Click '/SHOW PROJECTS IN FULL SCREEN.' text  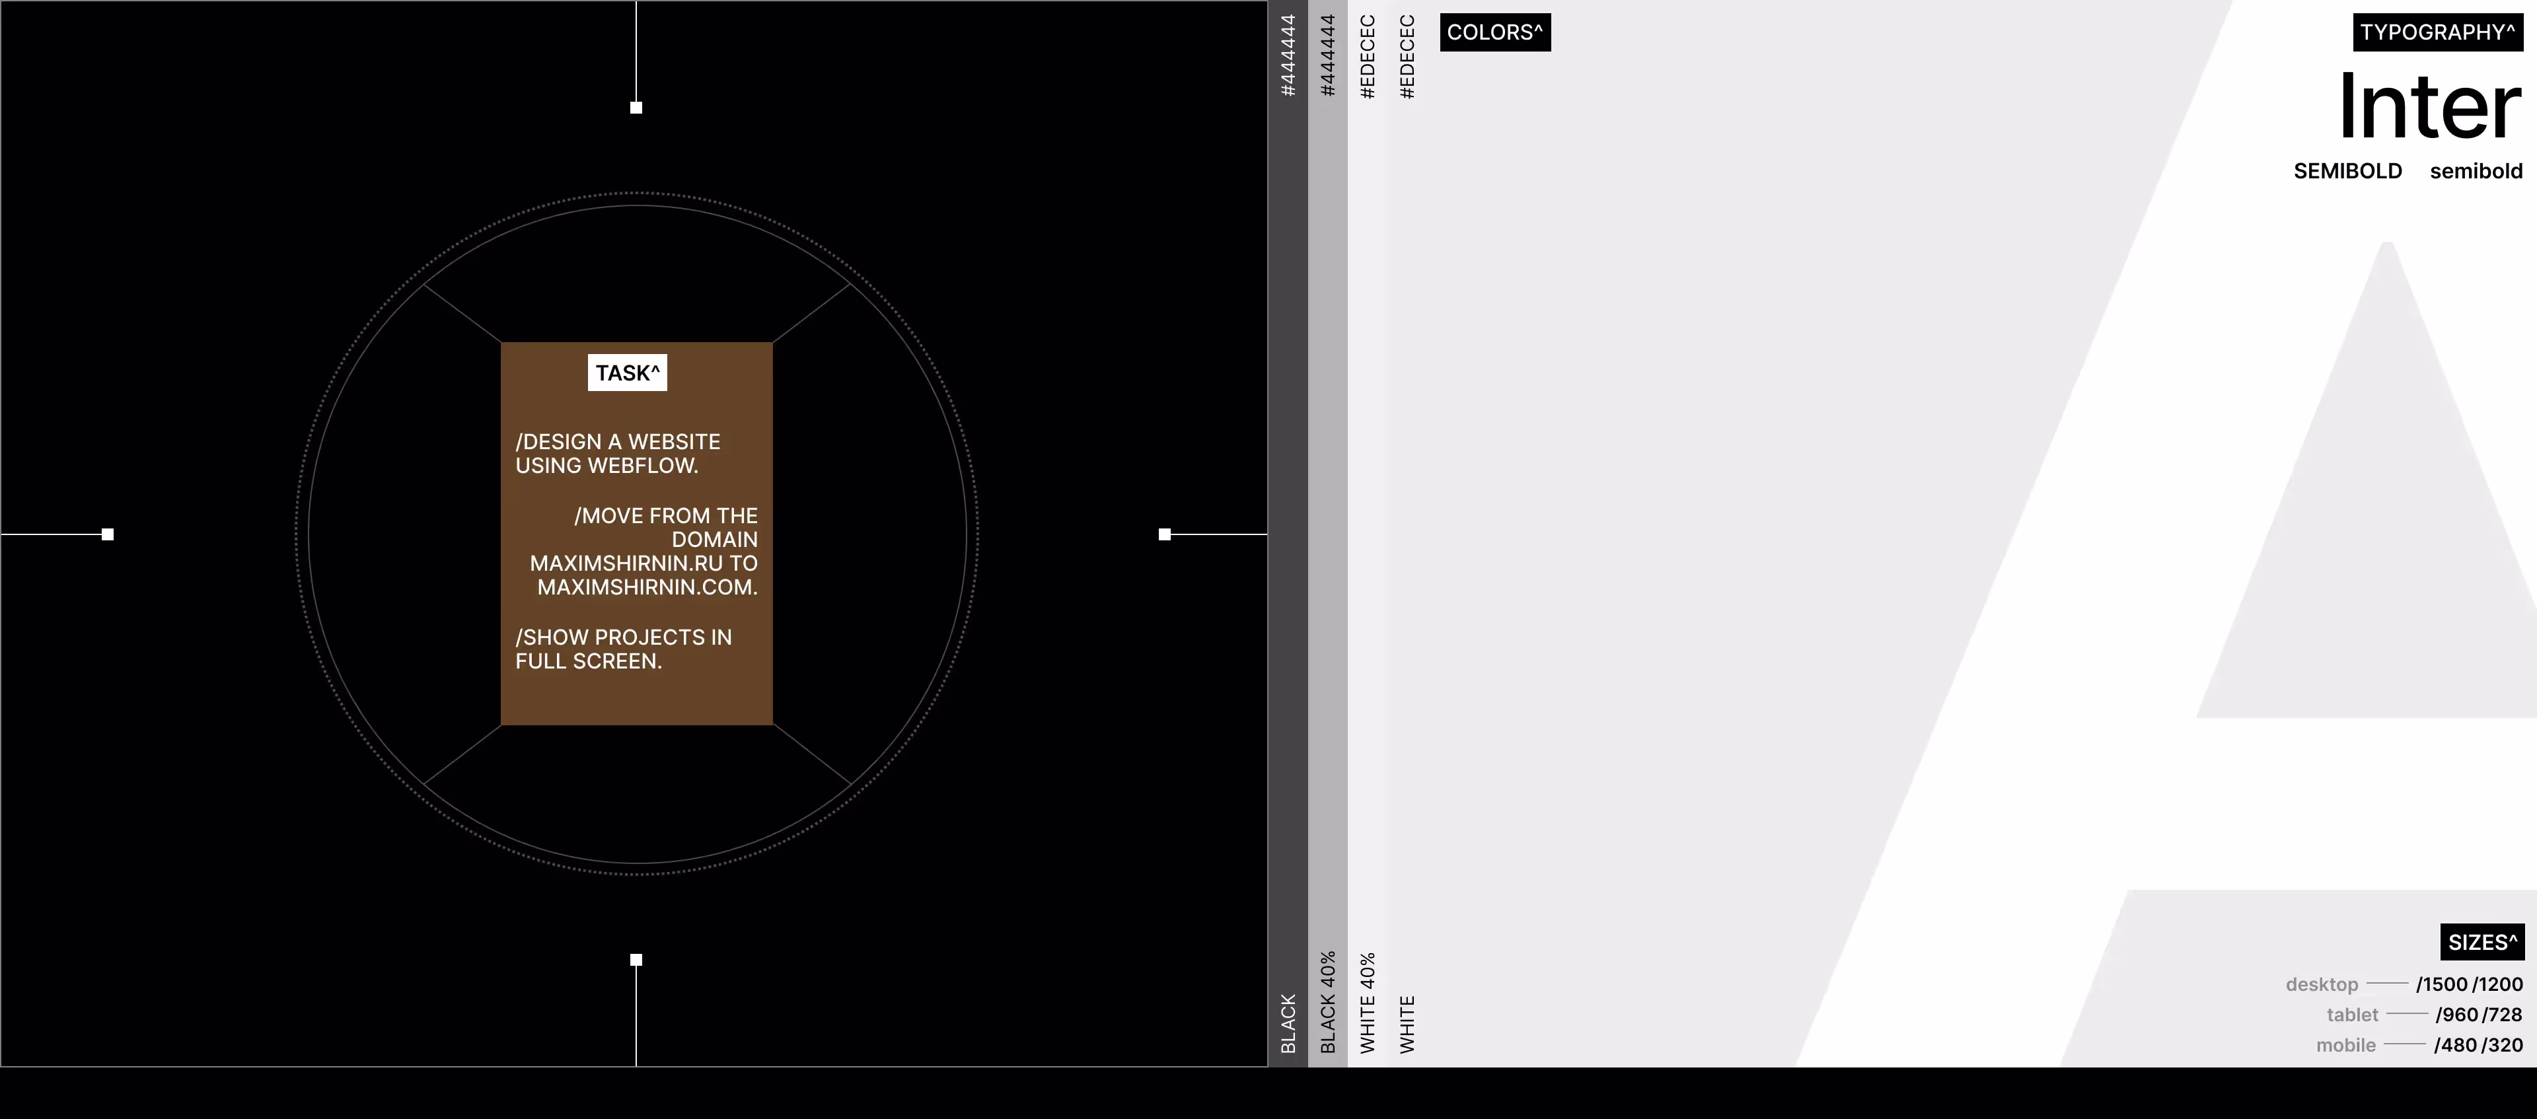point(624,649)
